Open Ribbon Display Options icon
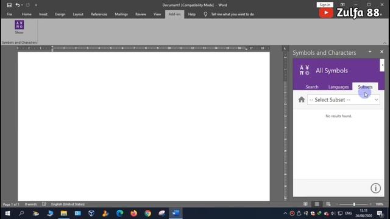 click(342, 5)
